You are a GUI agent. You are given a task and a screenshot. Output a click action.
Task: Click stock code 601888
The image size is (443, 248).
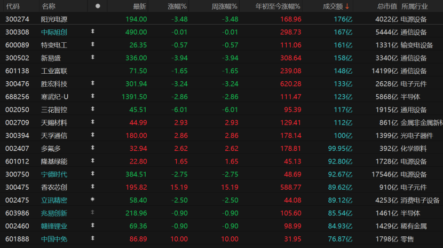pos(17,239)
